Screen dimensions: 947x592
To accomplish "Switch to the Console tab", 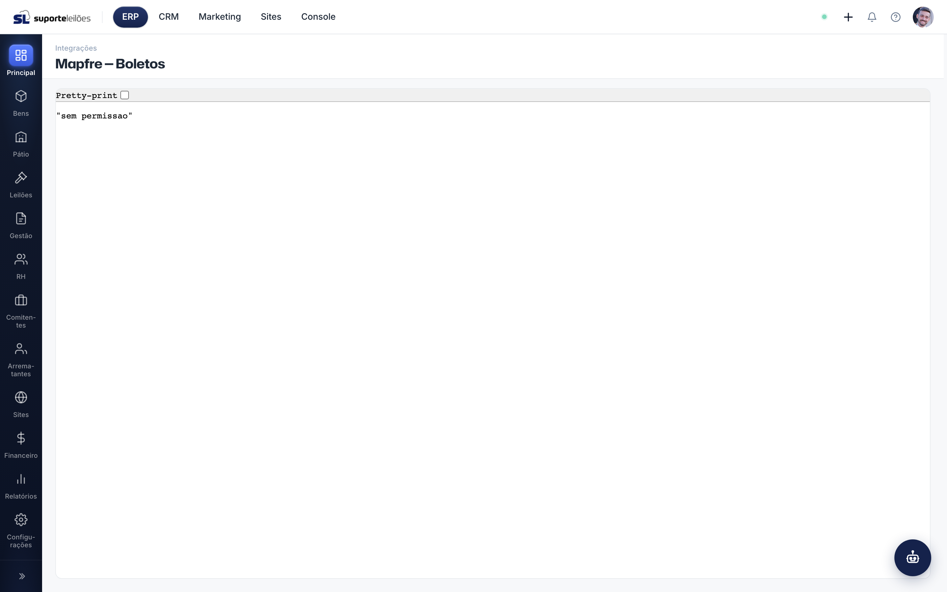I will click(318, 17).
